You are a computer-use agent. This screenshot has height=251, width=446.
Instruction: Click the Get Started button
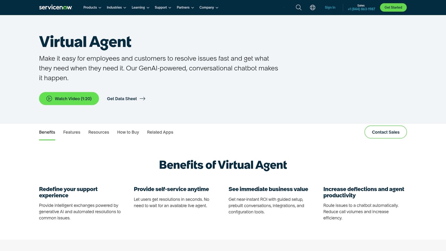point(393,7)
